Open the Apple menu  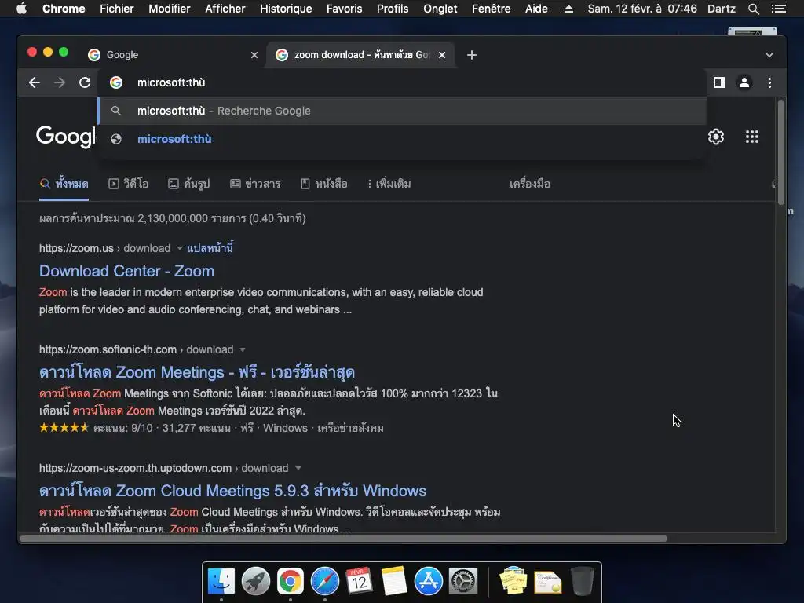coord(21,9)
